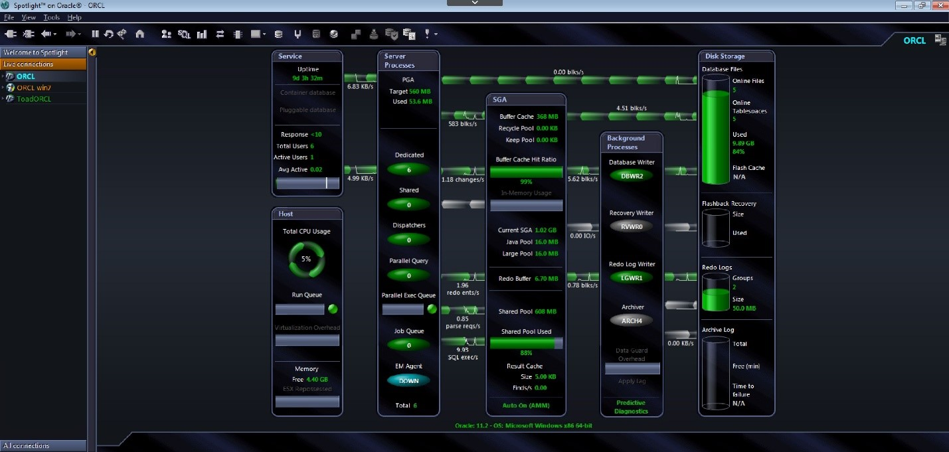Image resolution: width=949 pixels, height=452 pixels.
Task: Select the Live connections section header
Action: coord(43,64)
